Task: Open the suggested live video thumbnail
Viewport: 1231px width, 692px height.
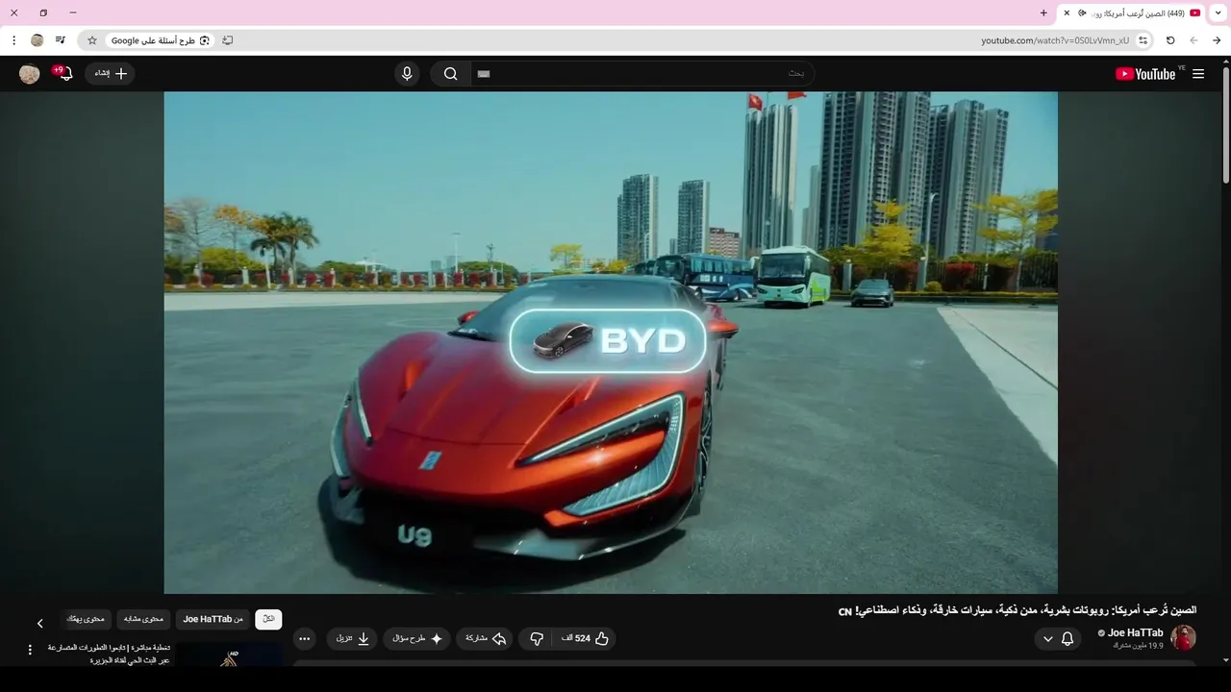Action: pos(229,655)
